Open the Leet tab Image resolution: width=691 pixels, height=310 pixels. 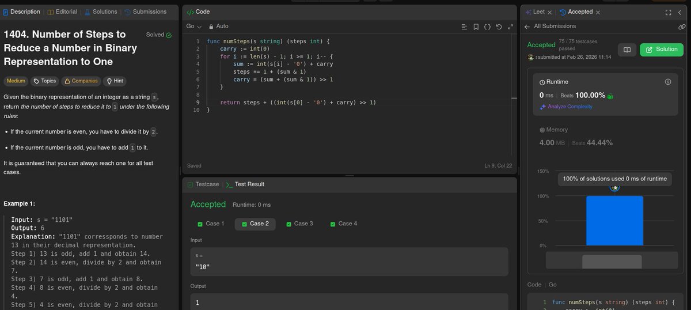(535, 12)
